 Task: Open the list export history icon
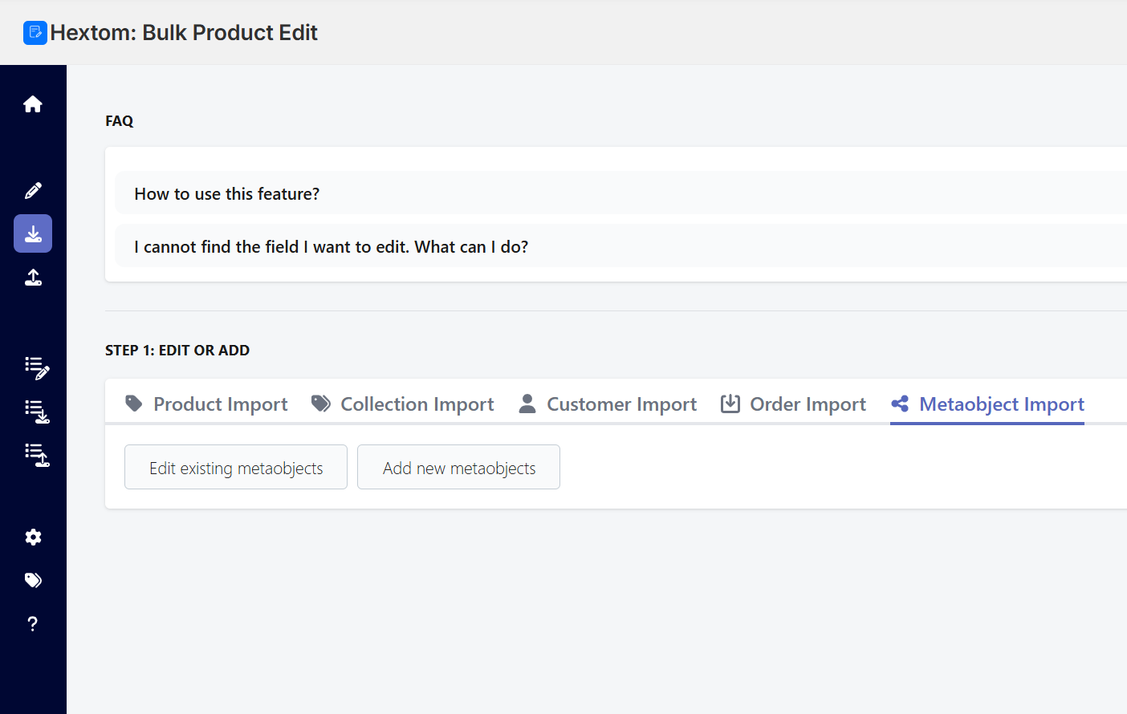pos(37,455)
